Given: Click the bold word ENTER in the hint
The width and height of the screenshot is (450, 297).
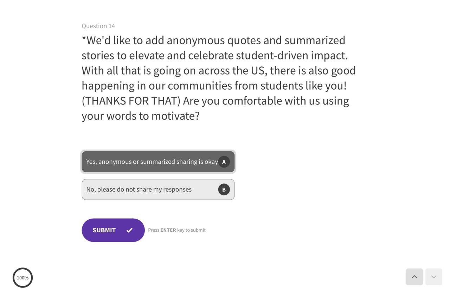Looking at the screenshot, I should 168,230.
